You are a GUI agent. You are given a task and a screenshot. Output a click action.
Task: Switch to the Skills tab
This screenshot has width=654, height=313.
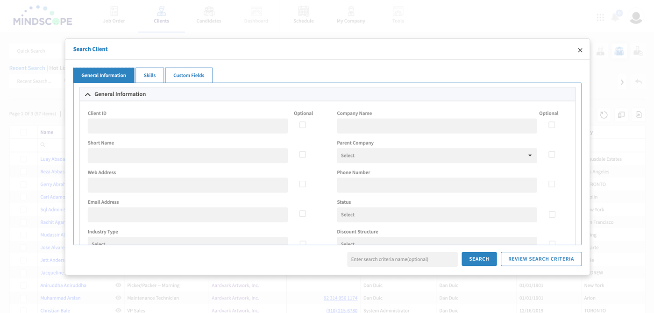tap(149, 75)
